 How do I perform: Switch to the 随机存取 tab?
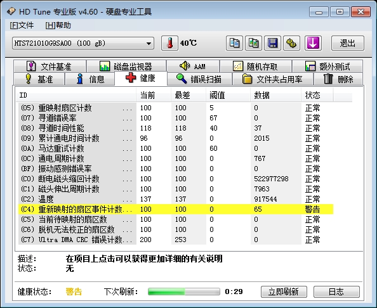tap(256, 67)
